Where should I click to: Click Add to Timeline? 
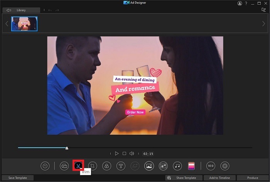point(219,178)
